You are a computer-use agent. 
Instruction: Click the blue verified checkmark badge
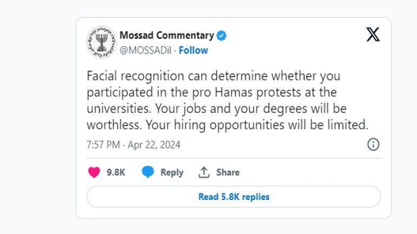221,36
